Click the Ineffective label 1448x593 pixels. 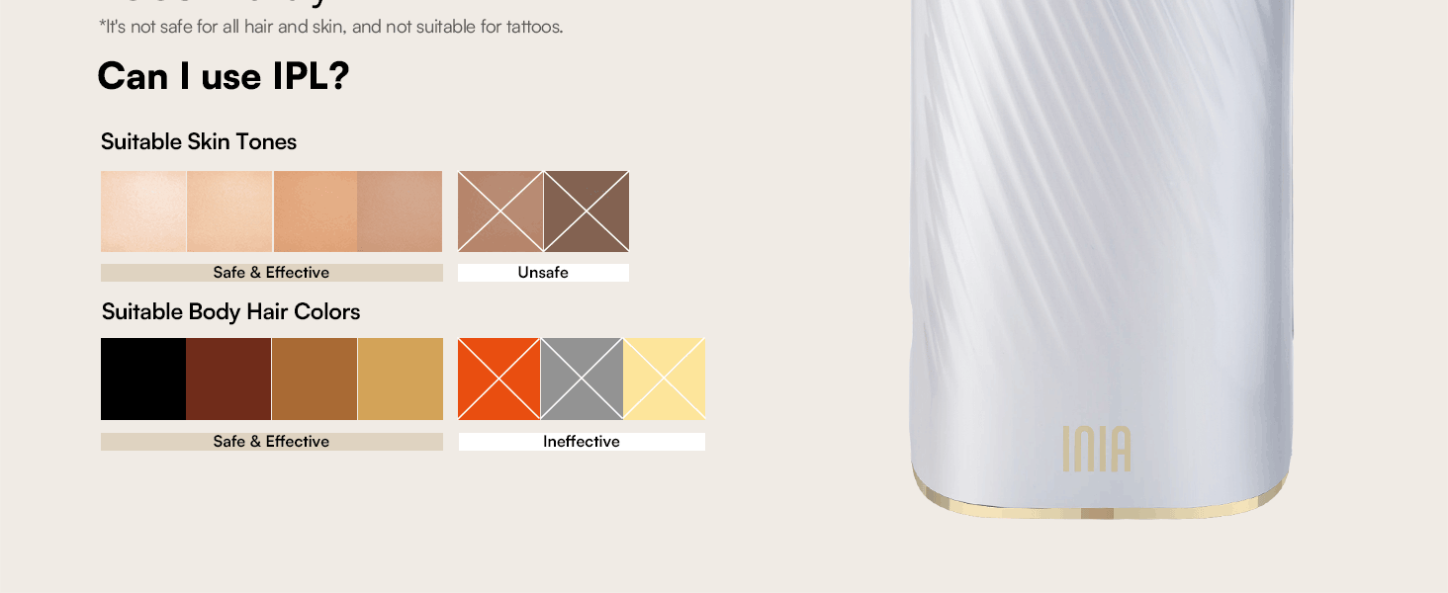[582, 442]
